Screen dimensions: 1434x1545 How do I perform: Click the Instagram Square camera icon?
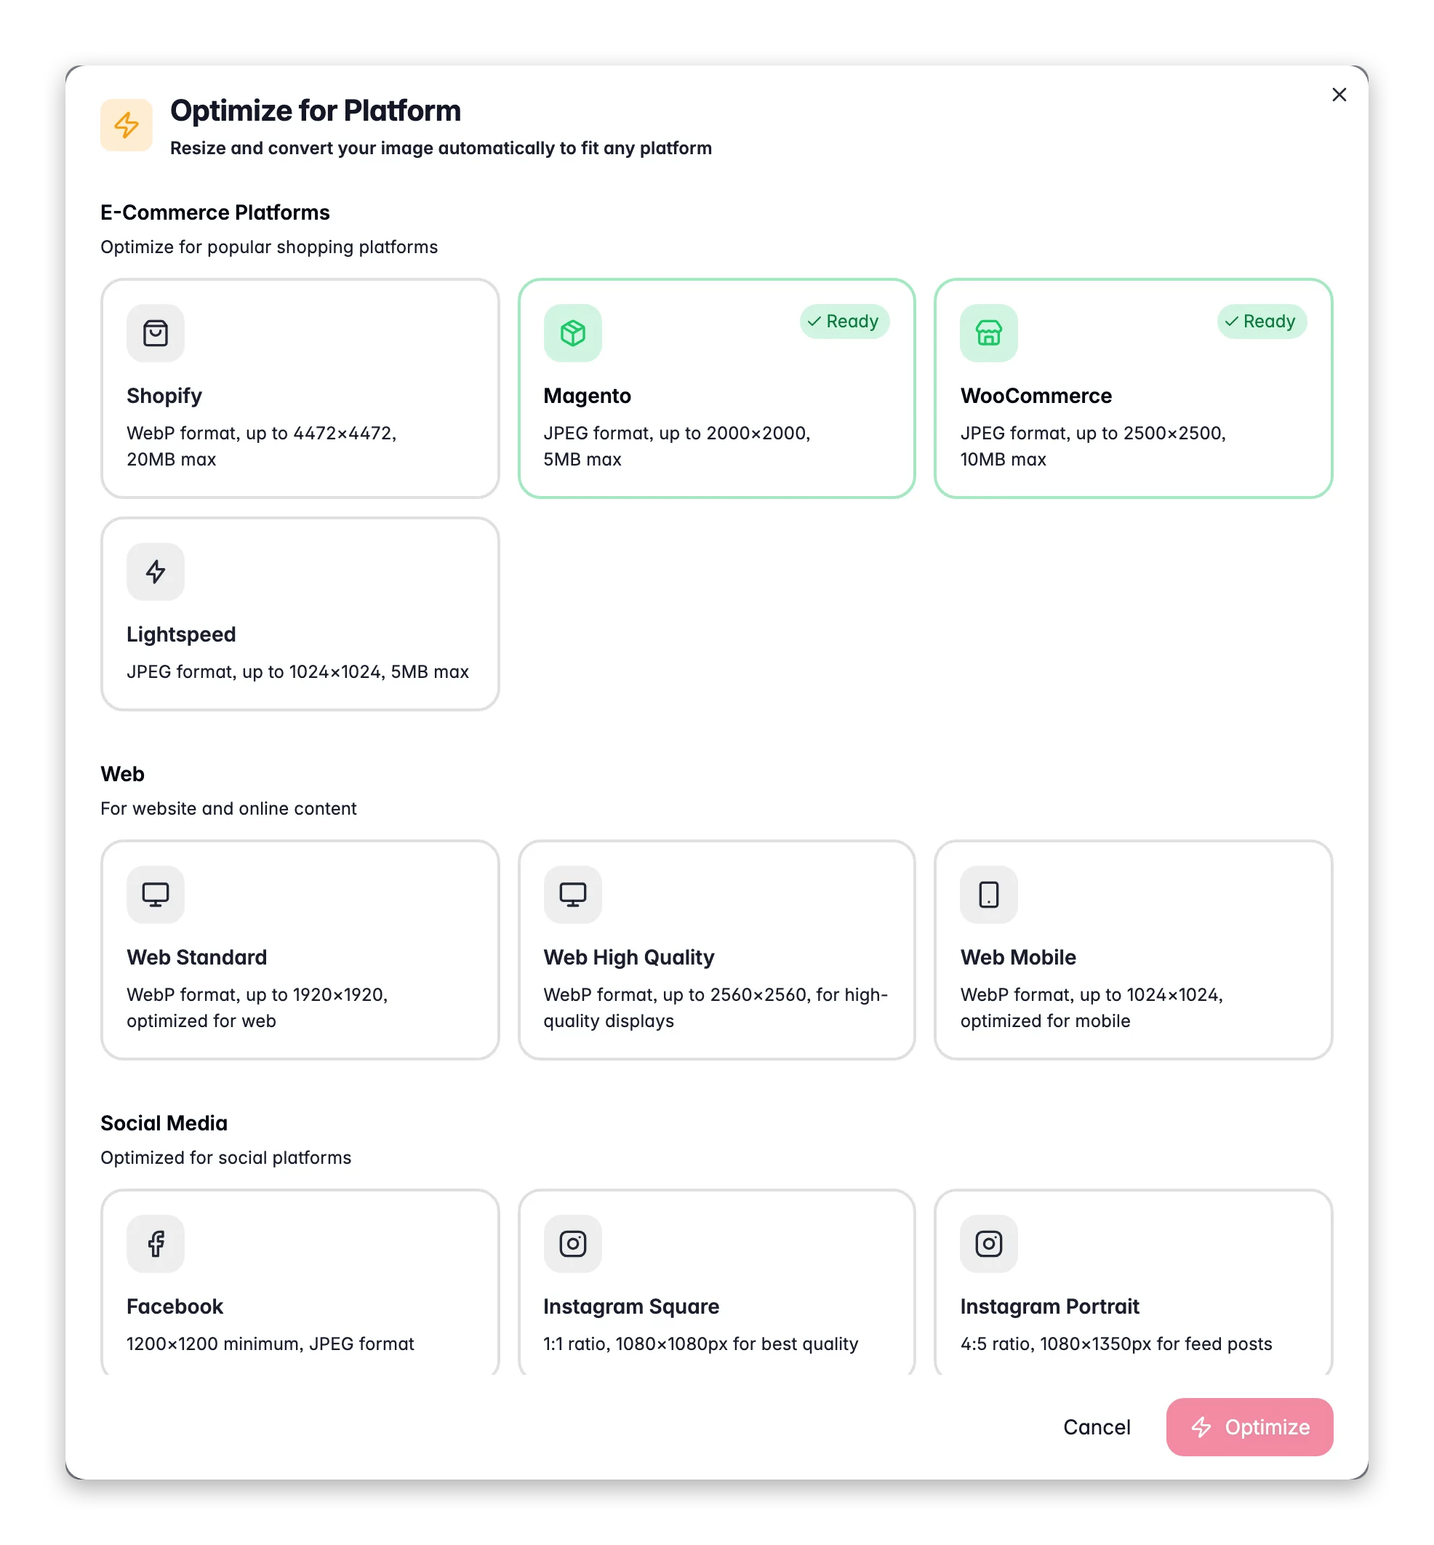[x=573, y=1244]
